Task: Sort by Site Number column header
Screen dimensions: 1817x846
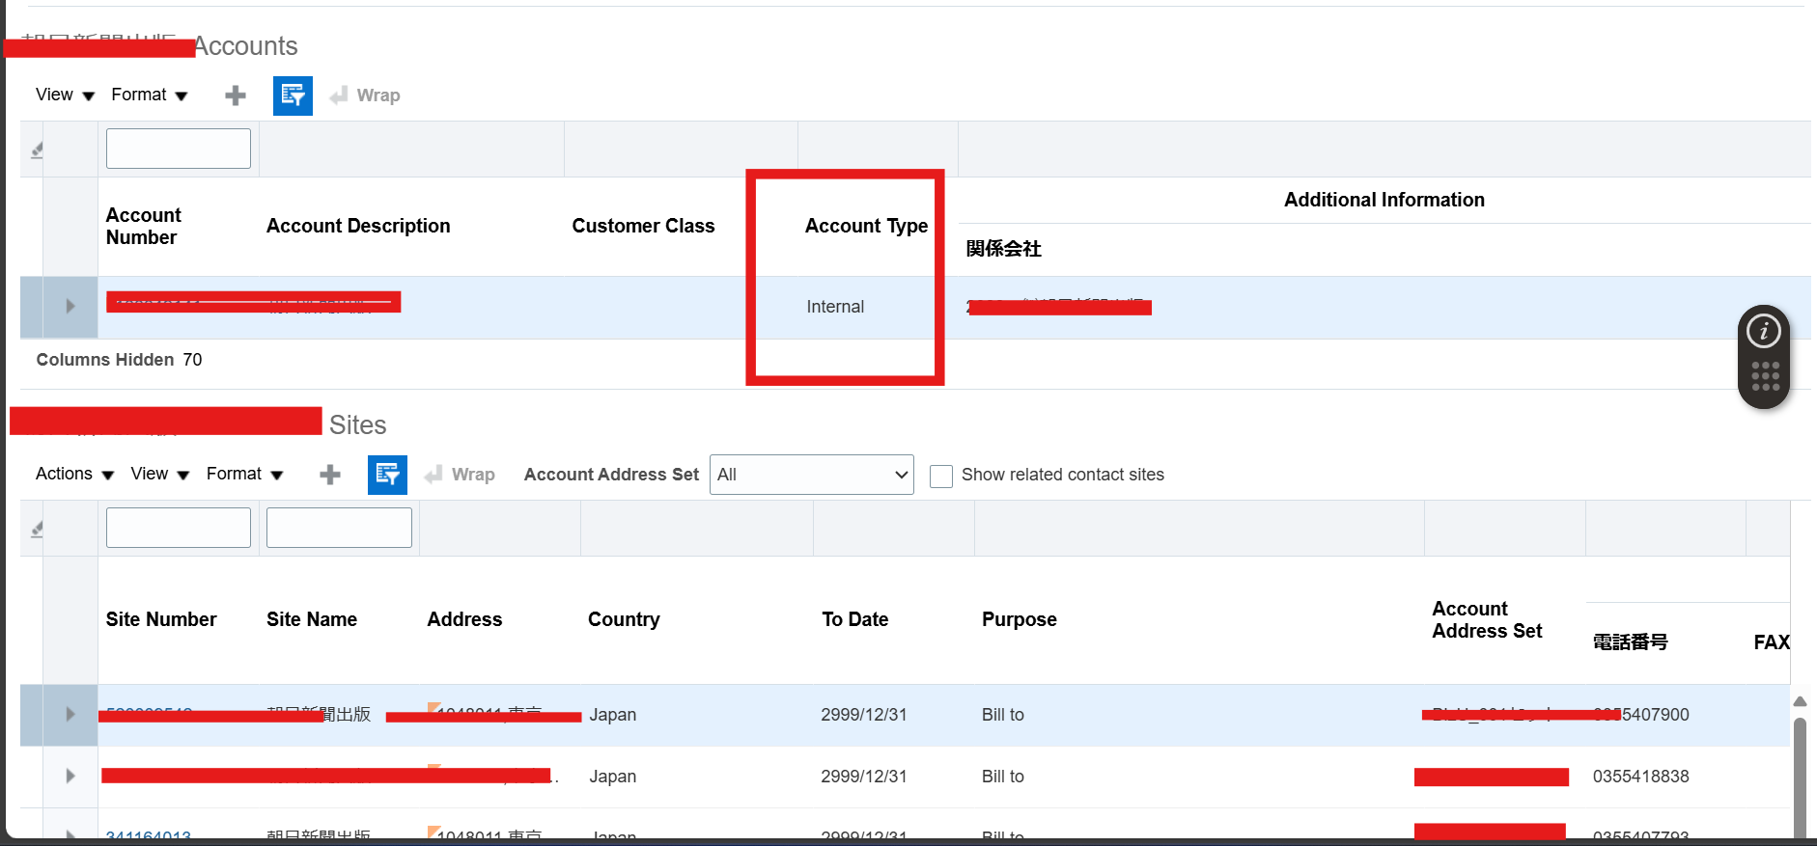Action: (161, 619)
